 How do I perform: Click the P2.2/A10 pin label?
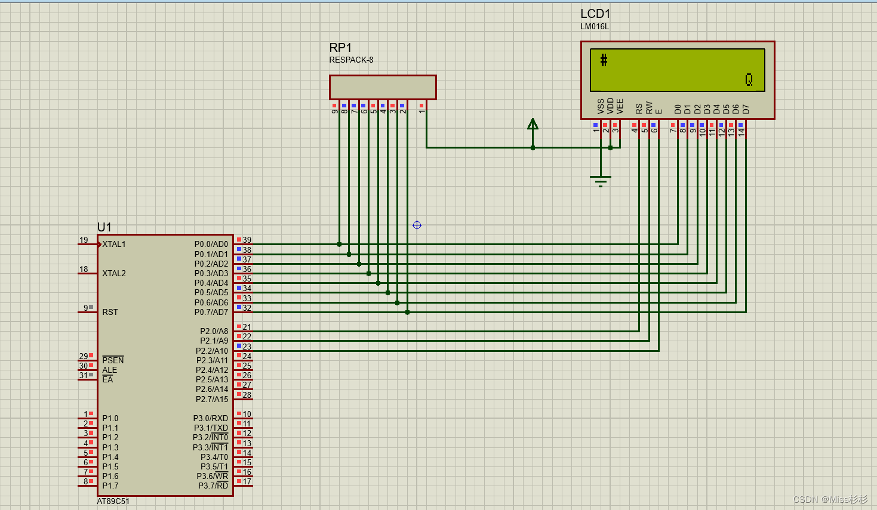tap(212, 351)
